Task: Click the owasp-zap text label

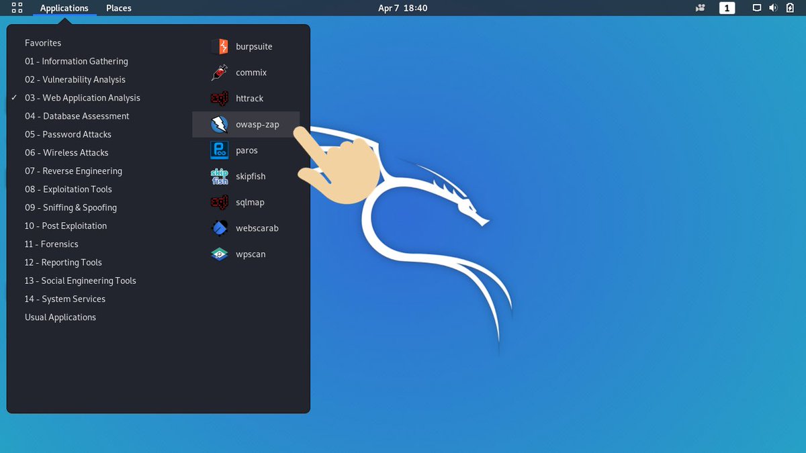Action: click(257, 125)
